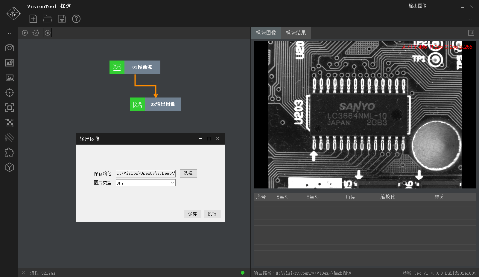The width and height of the screenshot is (479, 277).
Task: Select the camera tool in the sidebar
Action: point(10,48)
